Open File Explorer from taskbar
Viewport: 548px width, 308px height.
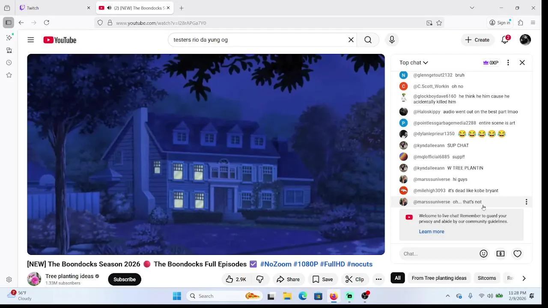(x=287, y=296)
